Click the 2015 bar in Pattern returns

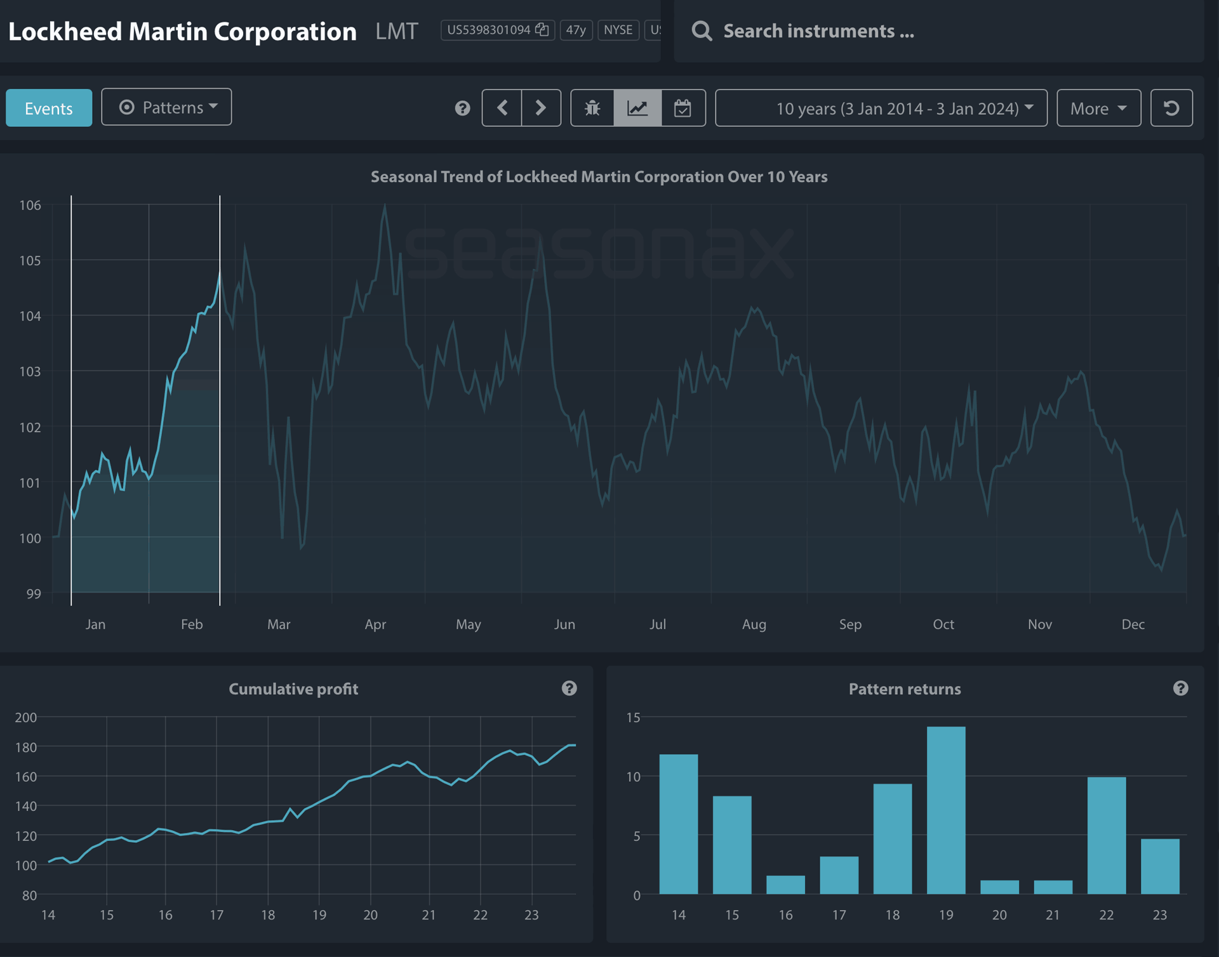[x=732, y=845]
